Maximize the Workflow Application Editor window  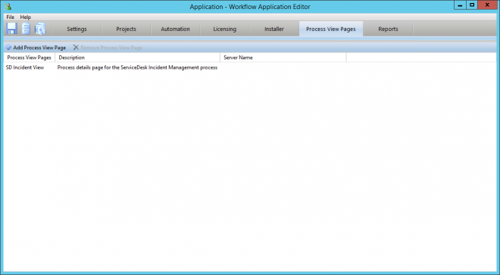472,5
